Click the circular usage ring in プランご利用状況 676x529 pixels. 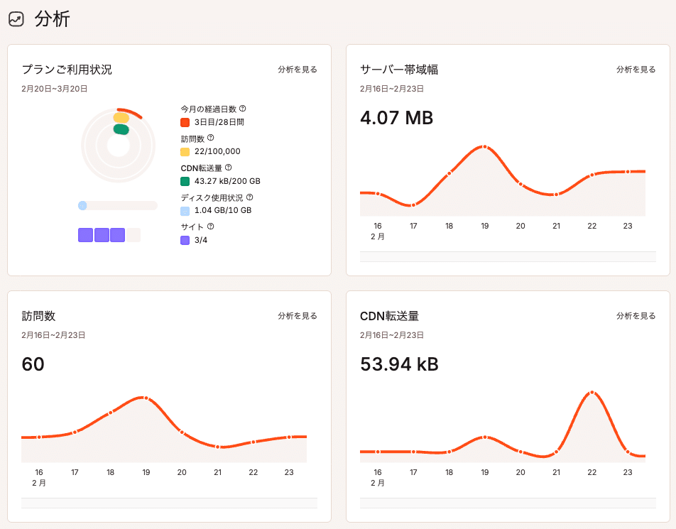coord(118,146)
